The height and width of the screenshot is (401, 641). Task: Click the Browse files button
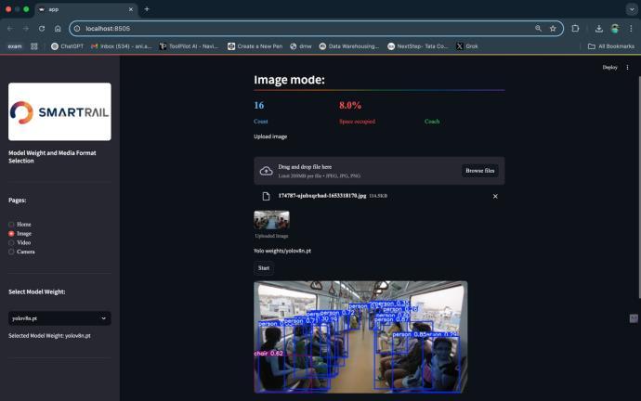(480, 171)
